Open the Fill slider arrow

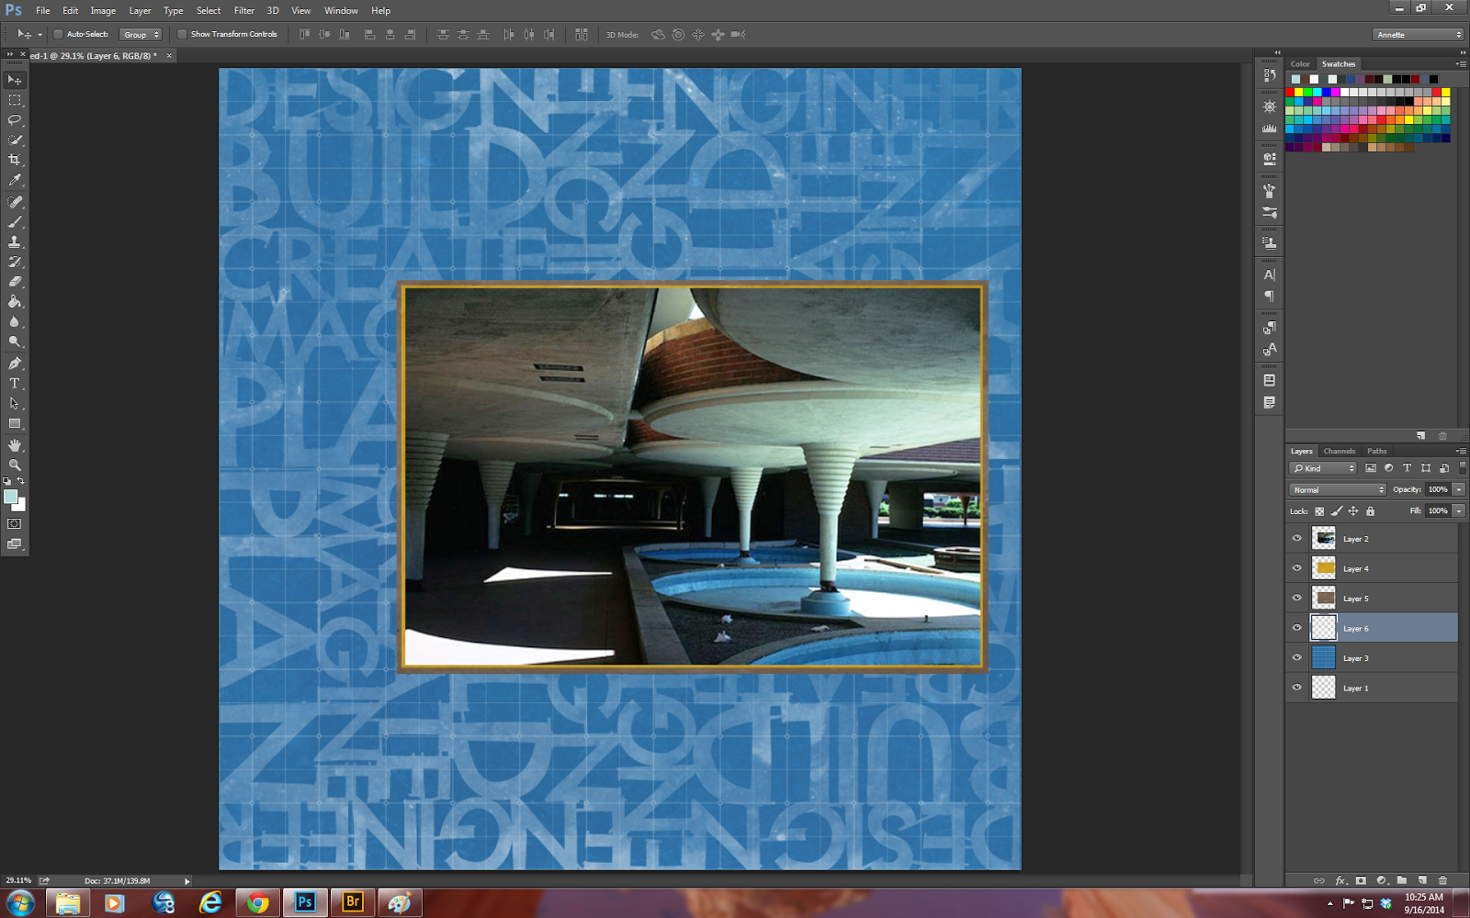click(1459, 510)
